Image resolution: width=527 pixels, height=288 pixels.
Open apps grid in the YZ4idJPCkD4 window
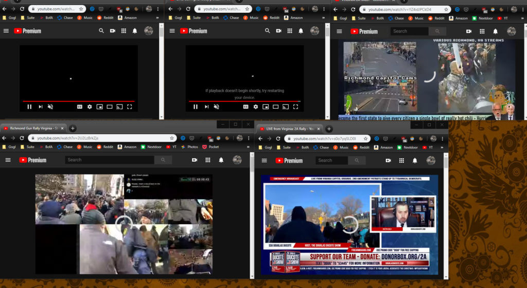pos(482,31)
